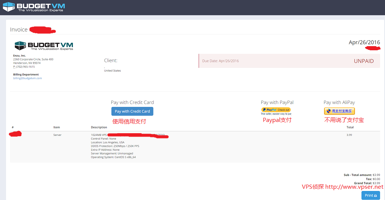The image size is (385, 200).
Task: Click the 'Henderson, NV 89074' line
Action: click(27, 63)
